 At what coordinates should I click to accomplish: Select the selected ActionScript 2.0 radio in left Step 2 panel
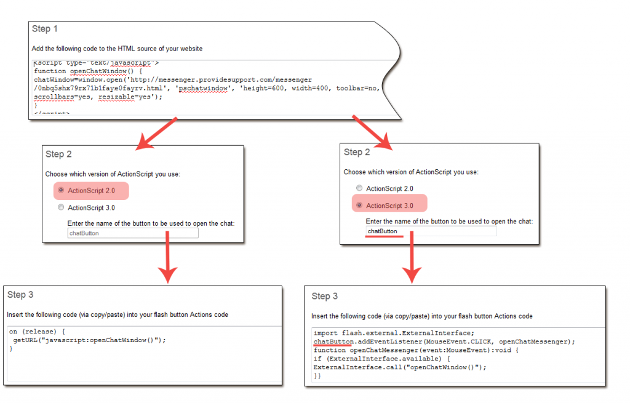61,190
